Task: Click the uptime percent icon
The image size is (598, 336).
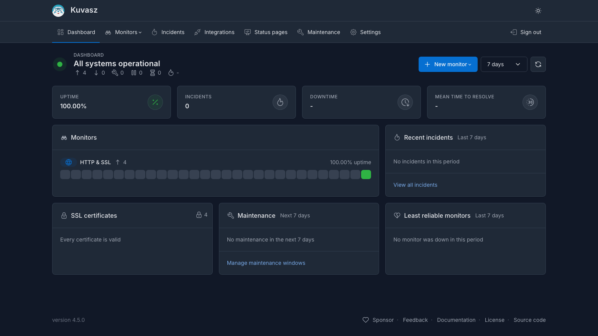Action: pos(155,102)
